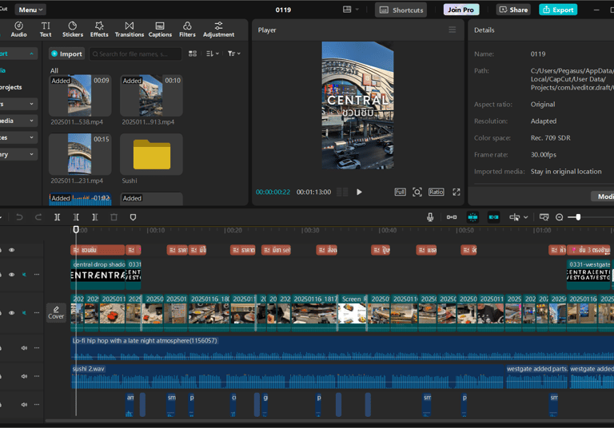The image size is (614, 428).
Task: Click the timeline zoom slider
Action: [578, 217]
